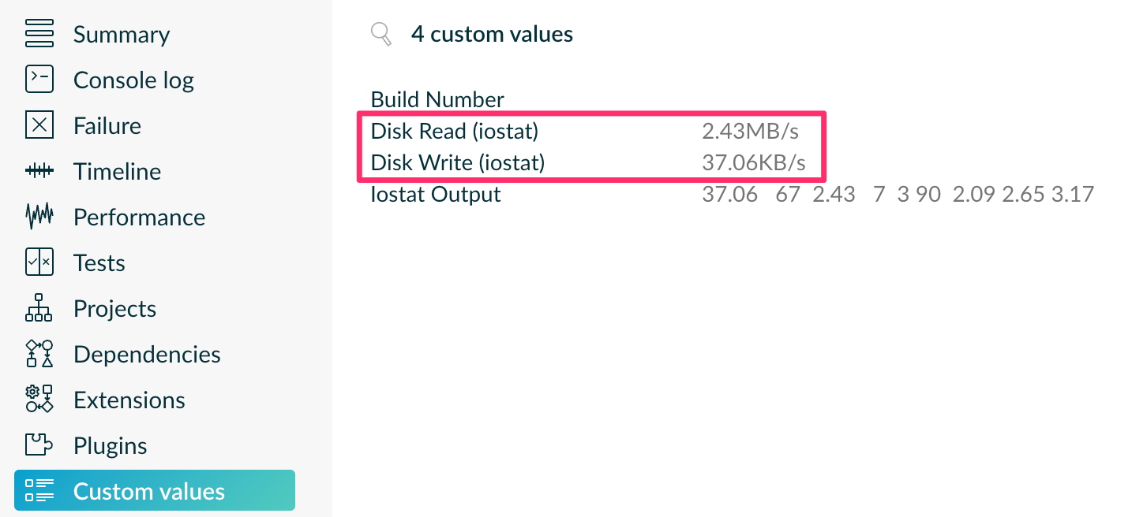This screenshot has height=517, width=1132.
Task: Click the Tests icon in sidebar
Action: [x=39, y=263]
